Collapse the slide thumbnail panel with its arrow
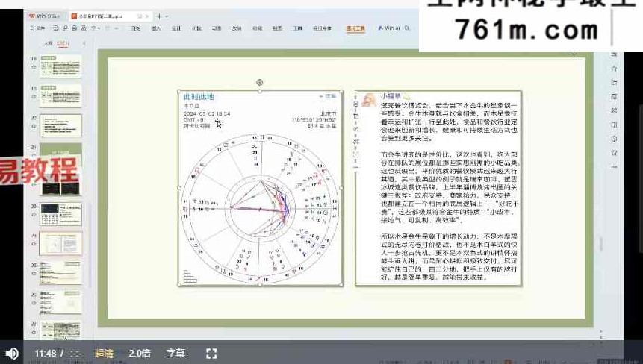The image size is (643, 364). 84,43
